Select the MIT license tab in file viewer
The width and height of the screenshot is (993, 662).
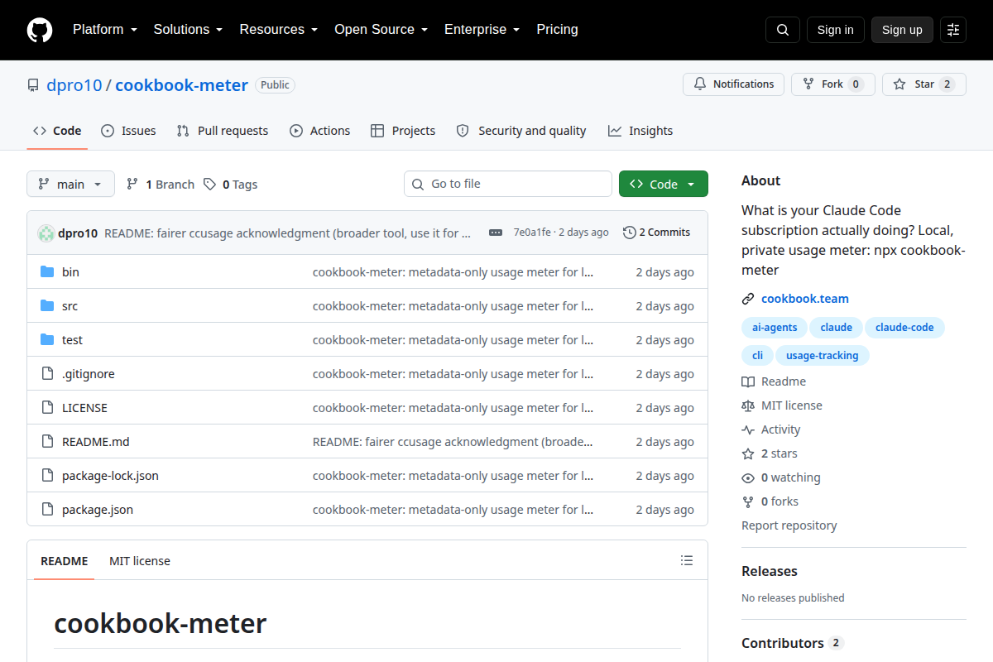[x=140, y=560]
